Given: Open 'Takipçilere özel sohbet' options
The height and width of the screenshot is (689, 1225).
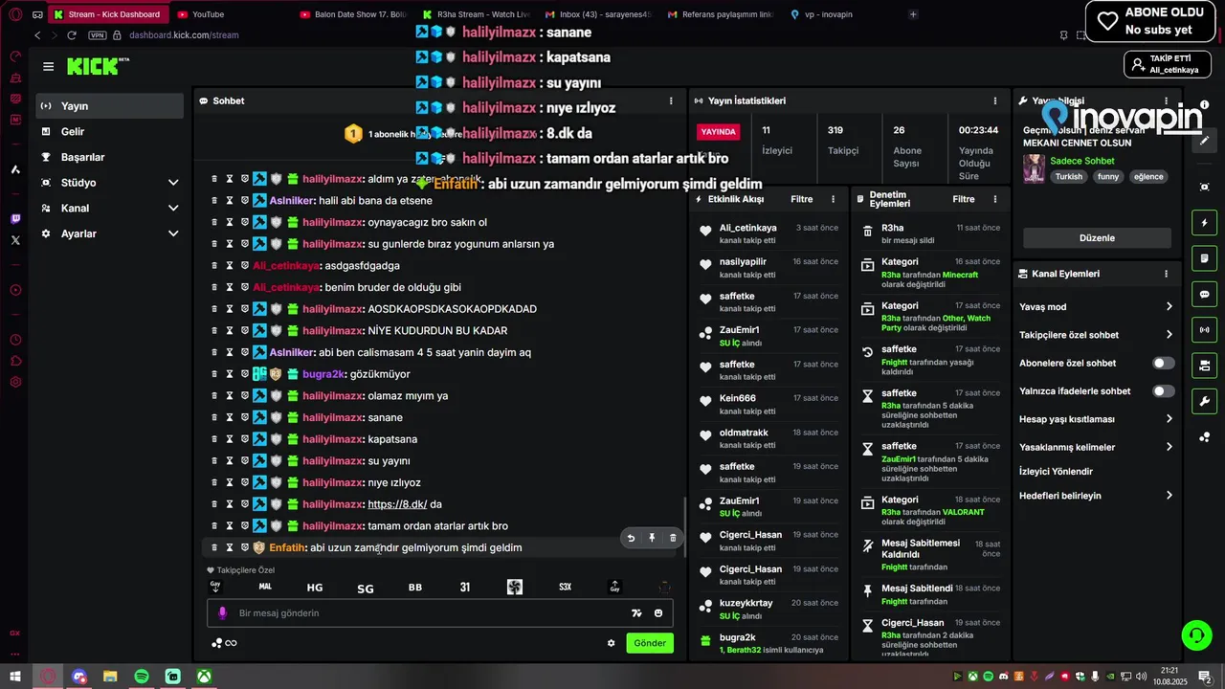Looking at the screenshot, I should [x=1096, y=335].
